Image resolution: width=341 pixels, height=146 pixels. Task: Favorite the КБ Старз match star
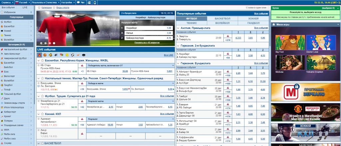pyautogui.click(x=39, y=65)
